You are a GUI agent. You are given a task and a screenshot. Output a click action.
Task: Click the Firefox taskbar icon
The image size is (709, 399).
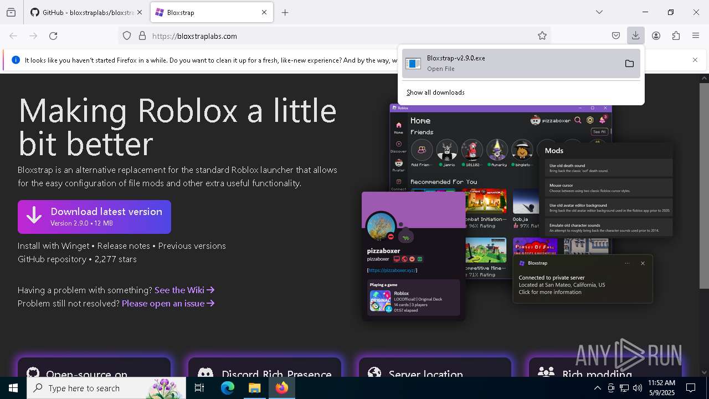[282, 388]
